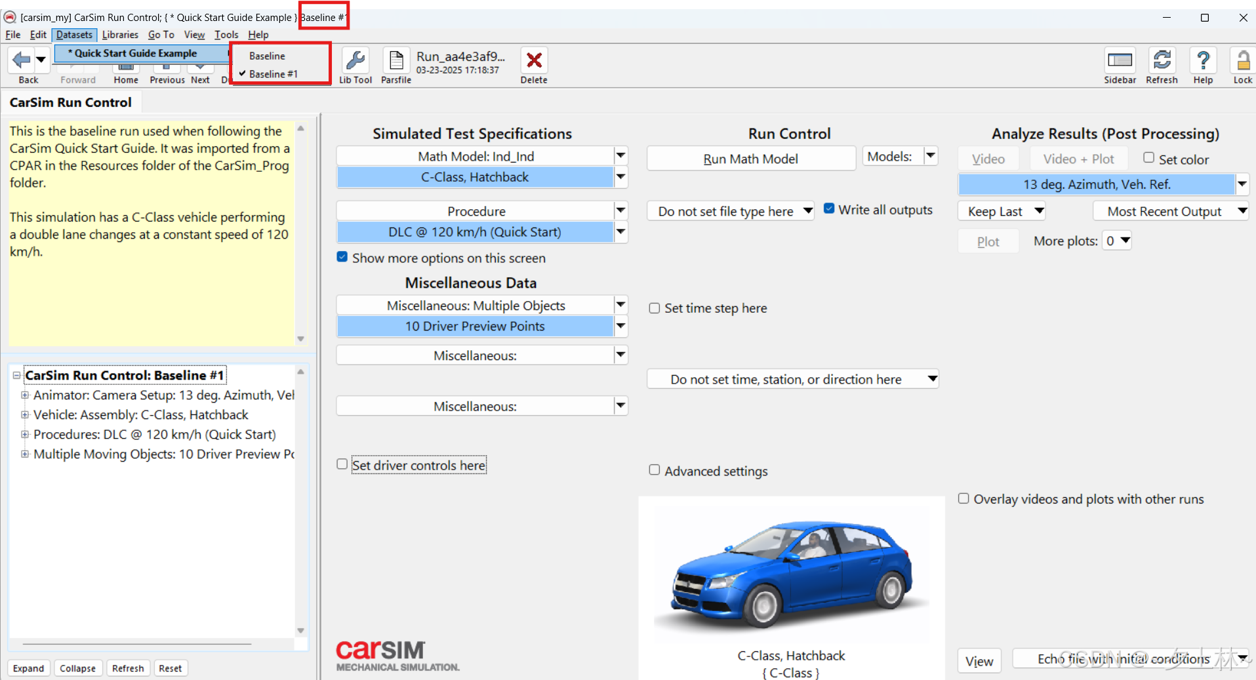Open the More plots count dropdown
The width and height of the screenshot is (1256, 680).
point(1117,241)
